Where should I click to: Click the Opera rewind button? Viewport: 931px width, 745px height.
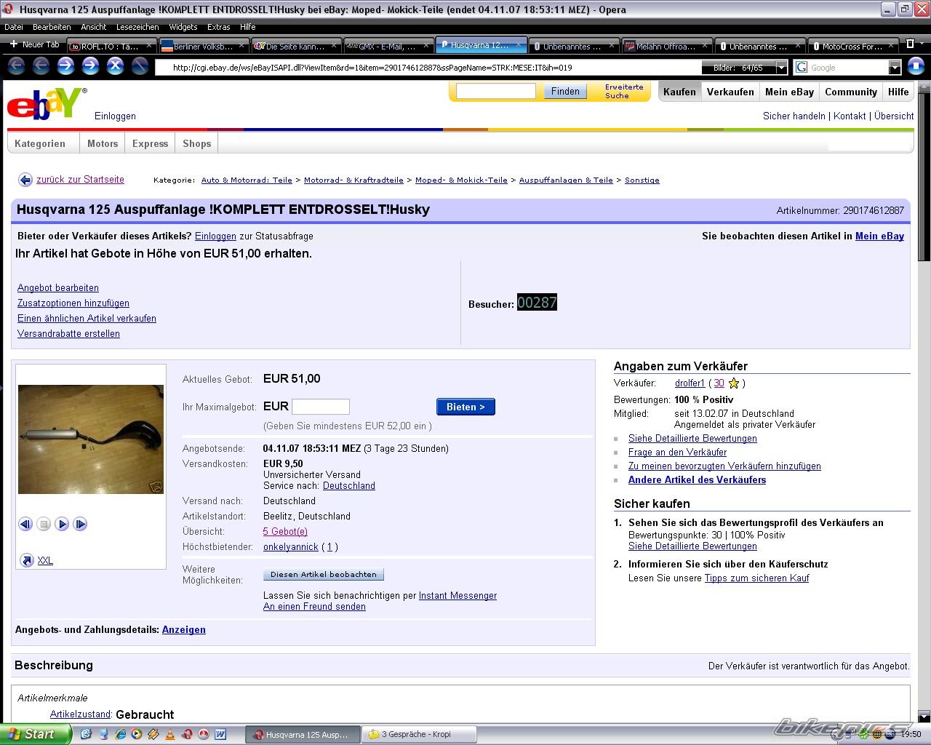pyautogui.click(x=41, y=66)
